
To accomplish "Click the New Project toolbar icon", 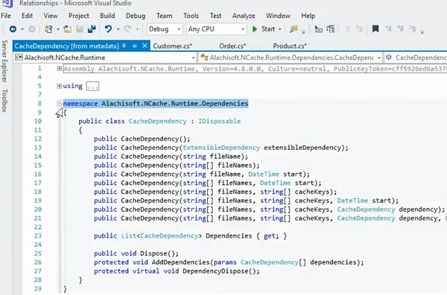I will point(48,29).
